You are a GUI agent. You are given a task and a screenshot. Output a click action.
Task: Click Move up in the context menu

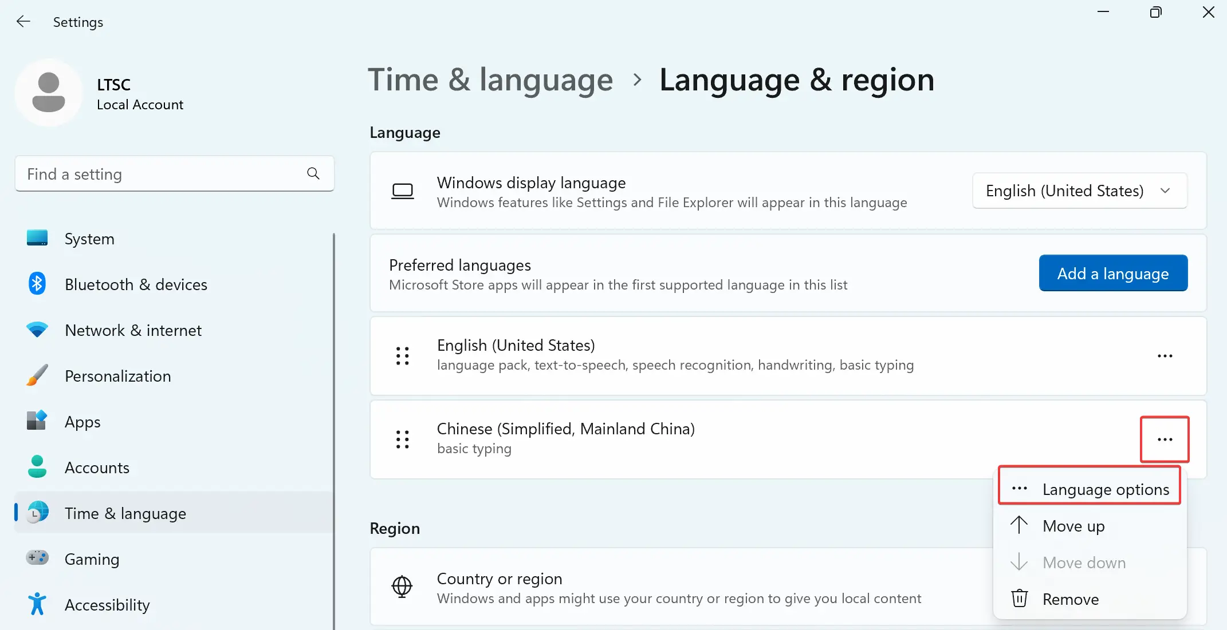1074,526
